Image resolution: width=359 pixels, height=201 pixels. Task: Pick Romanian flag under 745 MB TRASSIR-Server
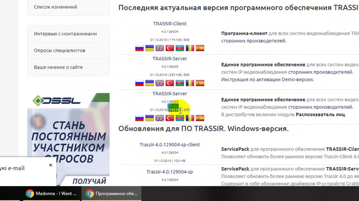[x=190, y=118]
